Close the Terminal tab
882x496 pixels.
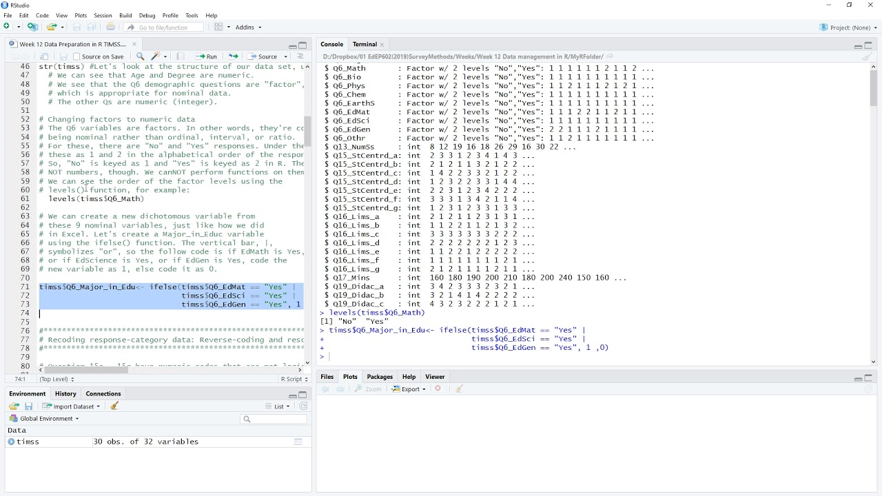click(382, 45)
